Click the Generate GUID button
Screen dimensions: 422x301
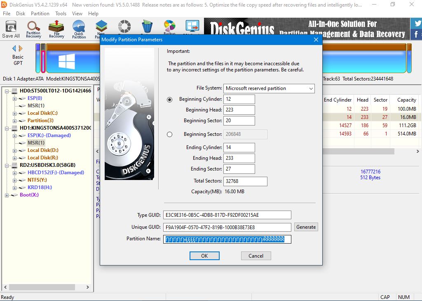coord(306,227)
